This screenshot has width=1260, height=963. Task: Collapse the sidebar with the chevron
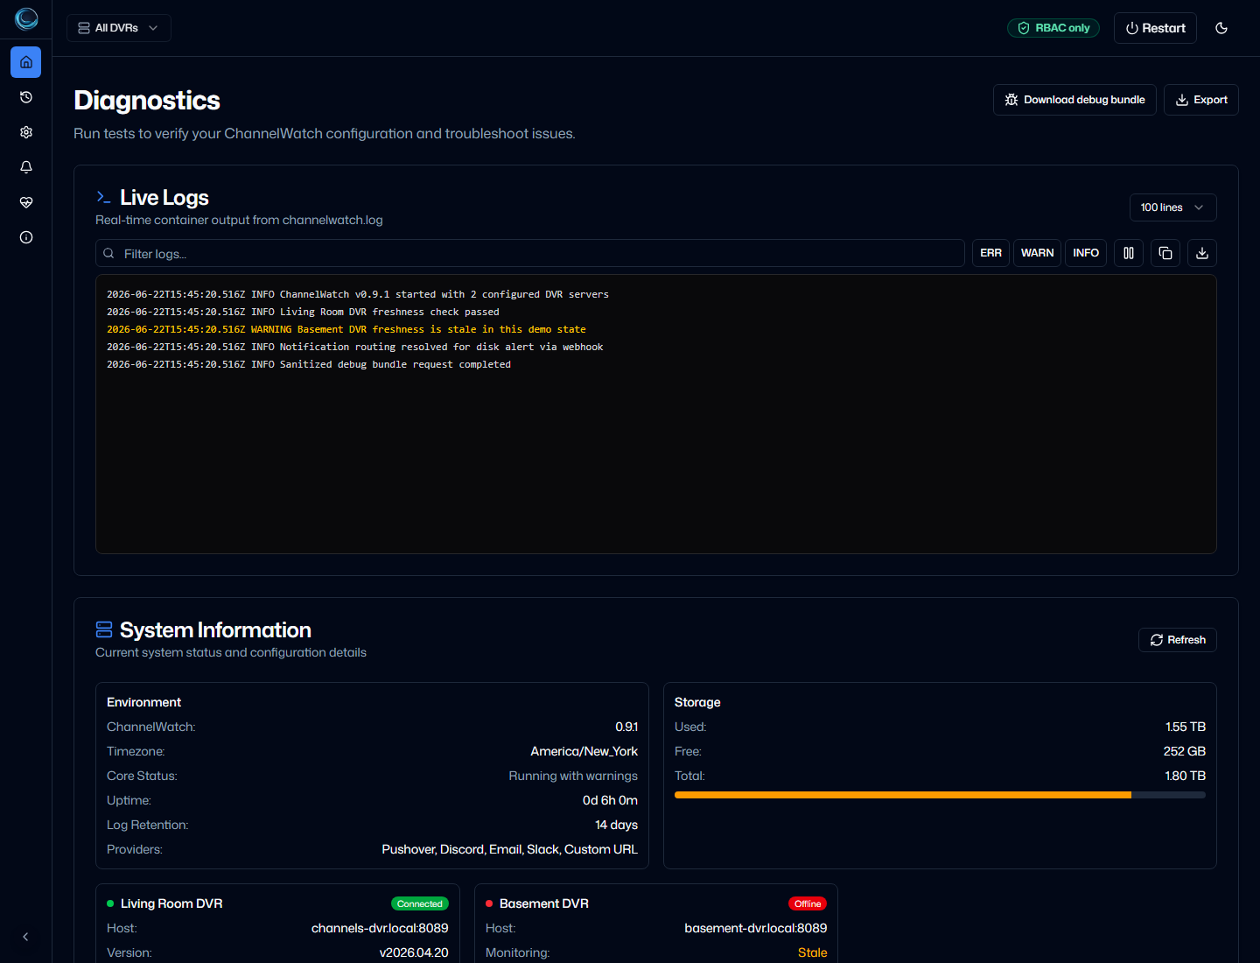pos(25,937)
